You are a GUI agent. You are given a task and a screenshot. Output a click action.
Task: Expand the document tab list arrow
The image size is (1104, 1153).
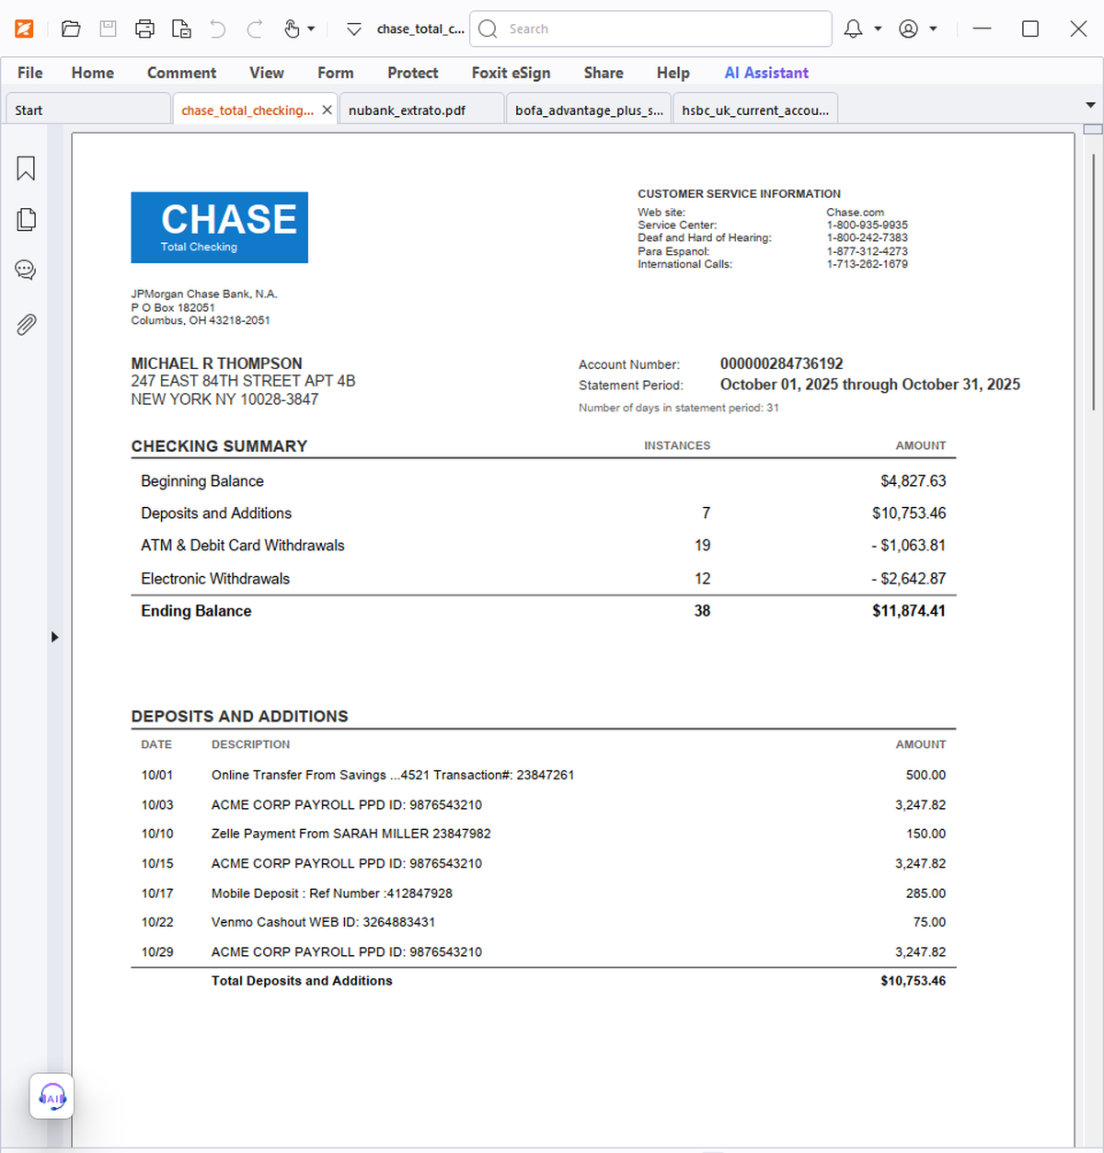[x=1091, y=105]
